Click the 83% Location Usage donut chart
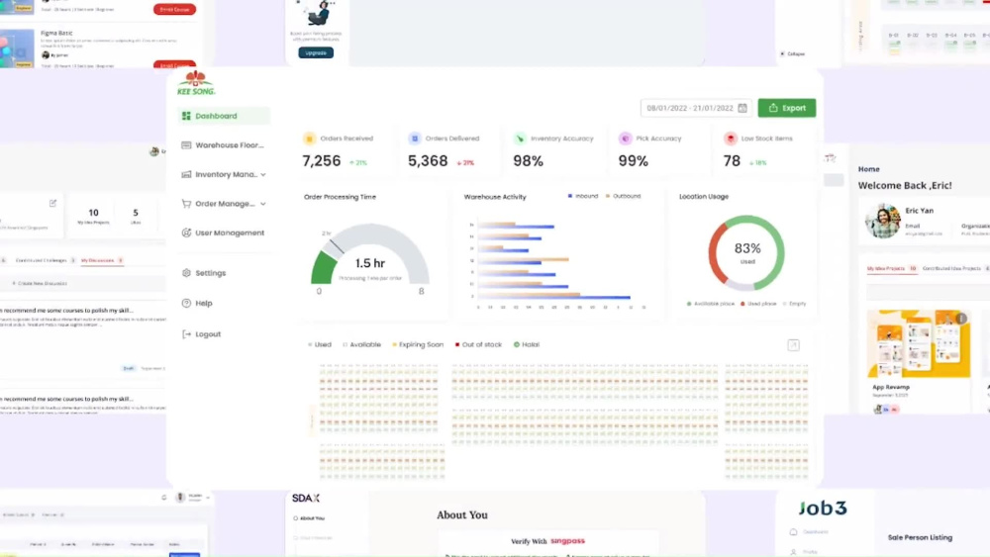 [746, 253]
